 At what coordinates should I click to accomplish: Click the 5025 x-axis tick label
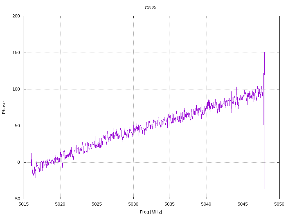[x=97, y=204]
